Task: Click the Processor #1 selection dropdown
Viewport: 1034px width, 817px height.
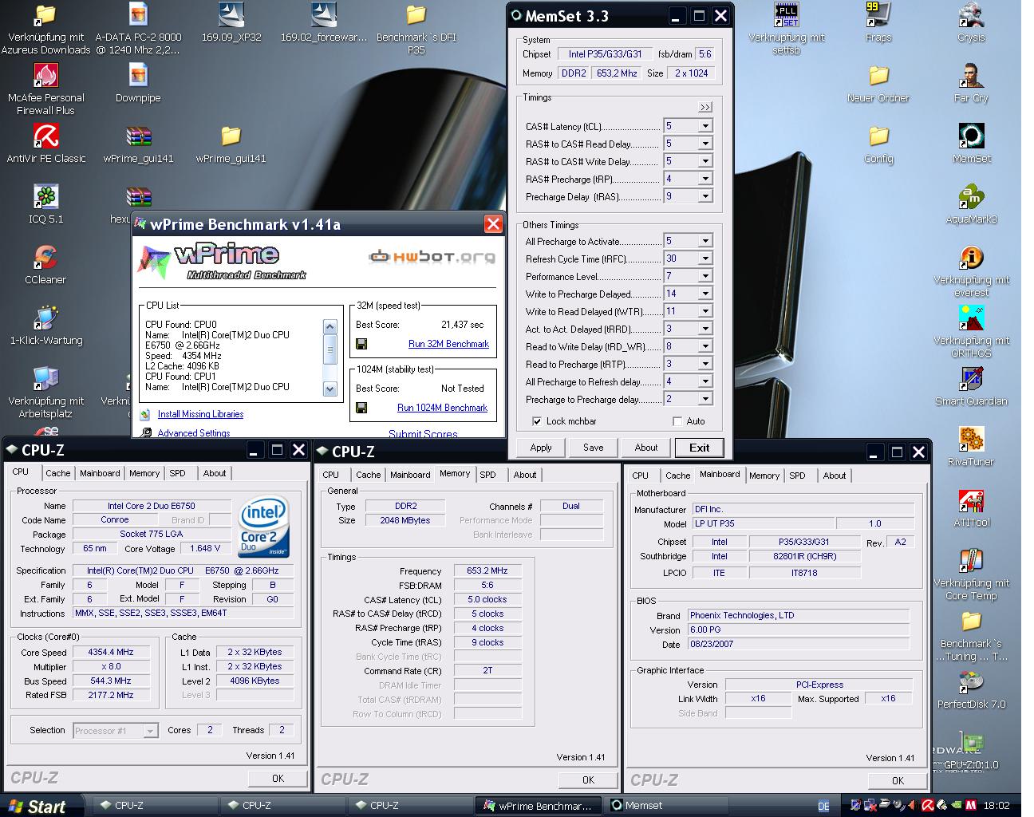Action: click(x=116, y=730)
